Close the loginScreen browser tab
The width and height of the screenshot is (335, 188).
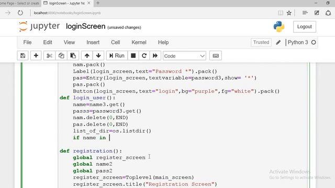89,3
